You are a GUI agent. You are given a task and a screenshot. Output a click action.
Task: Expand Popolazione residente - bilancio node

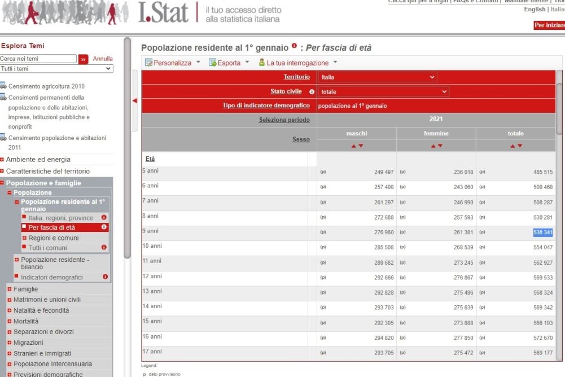click(16, 260)
